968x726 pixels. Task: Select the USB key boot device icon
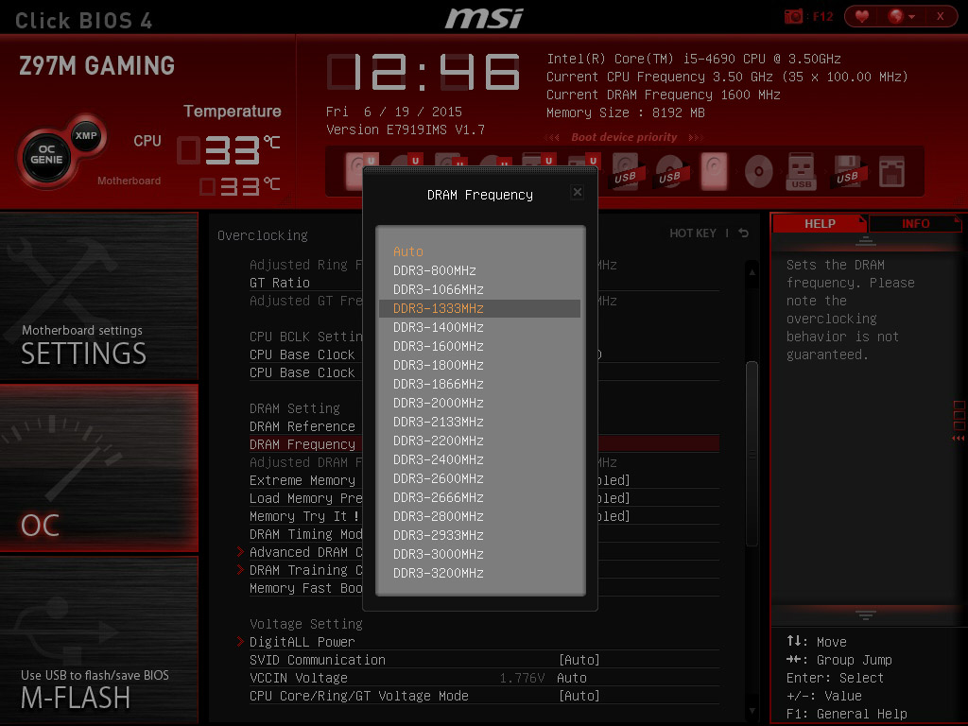pos(802,172)
